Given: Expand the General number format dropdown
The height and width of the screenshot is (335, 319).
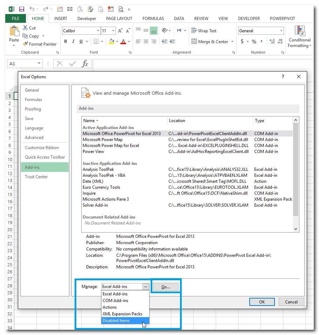Looking at the screenshot, I should point(281,31).
